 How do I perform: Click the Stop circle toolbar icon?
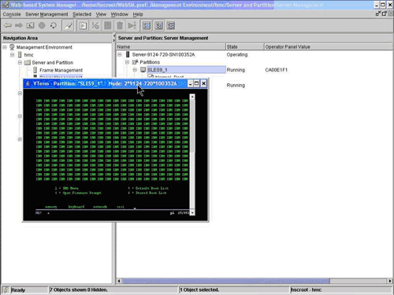tap(42, 25)
